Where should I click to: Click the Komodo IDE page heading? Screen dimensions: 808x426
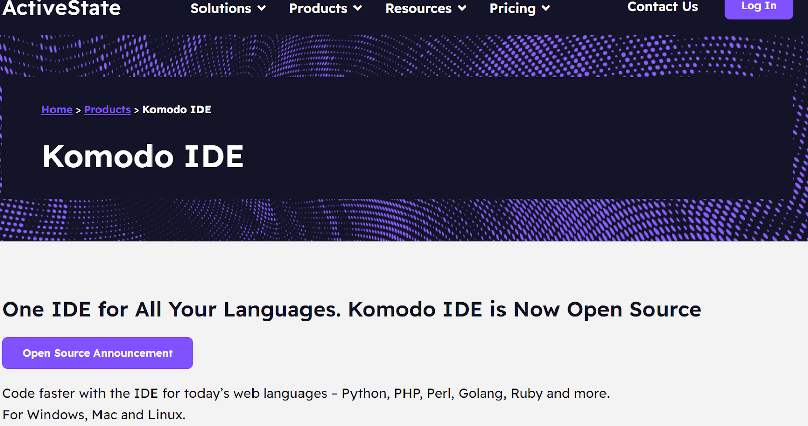[143, 156]
